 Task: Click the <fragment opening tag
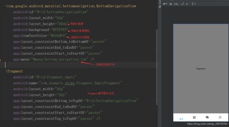(x=14, y=71)
